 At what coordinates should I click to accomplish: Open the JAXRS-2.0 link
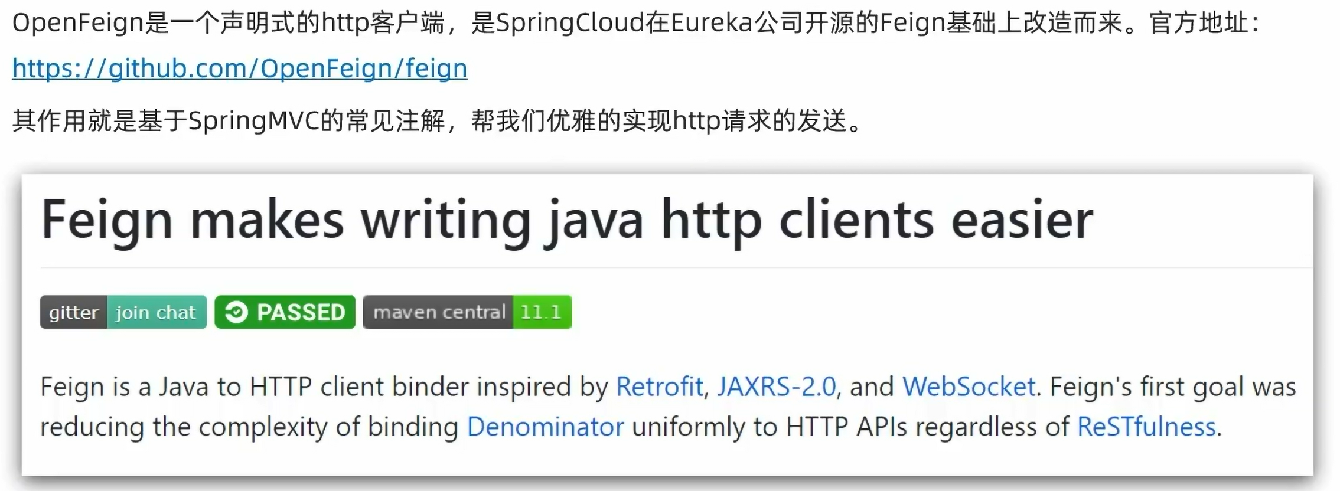pyautogui.click(x=776, y=387)
